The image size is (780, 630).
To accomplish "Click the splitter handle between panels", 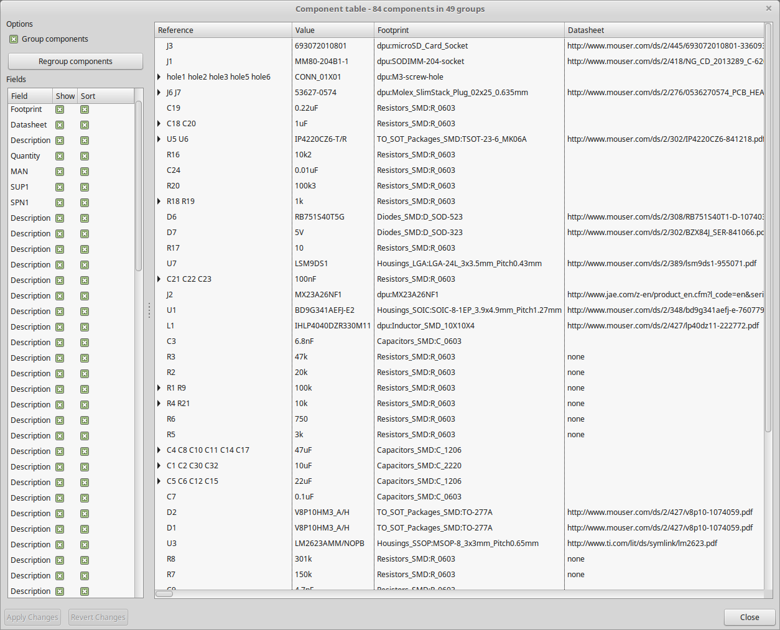I will tap(149, 310).
